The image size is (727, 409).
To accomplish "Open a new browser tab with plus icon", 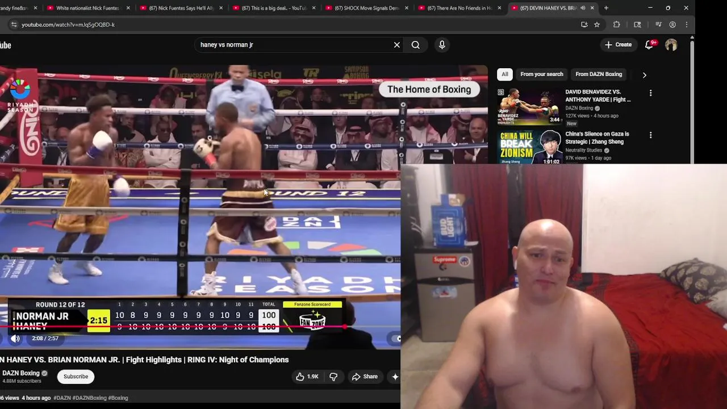I will (x=606, y=8).
